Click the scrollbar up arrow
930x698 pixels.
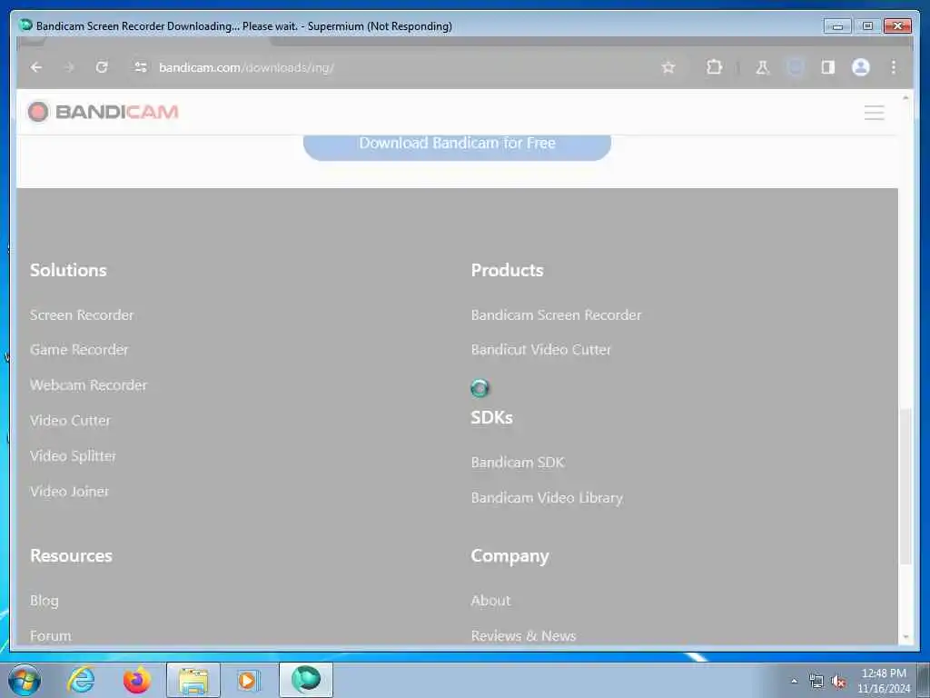(x=905, y=98)
